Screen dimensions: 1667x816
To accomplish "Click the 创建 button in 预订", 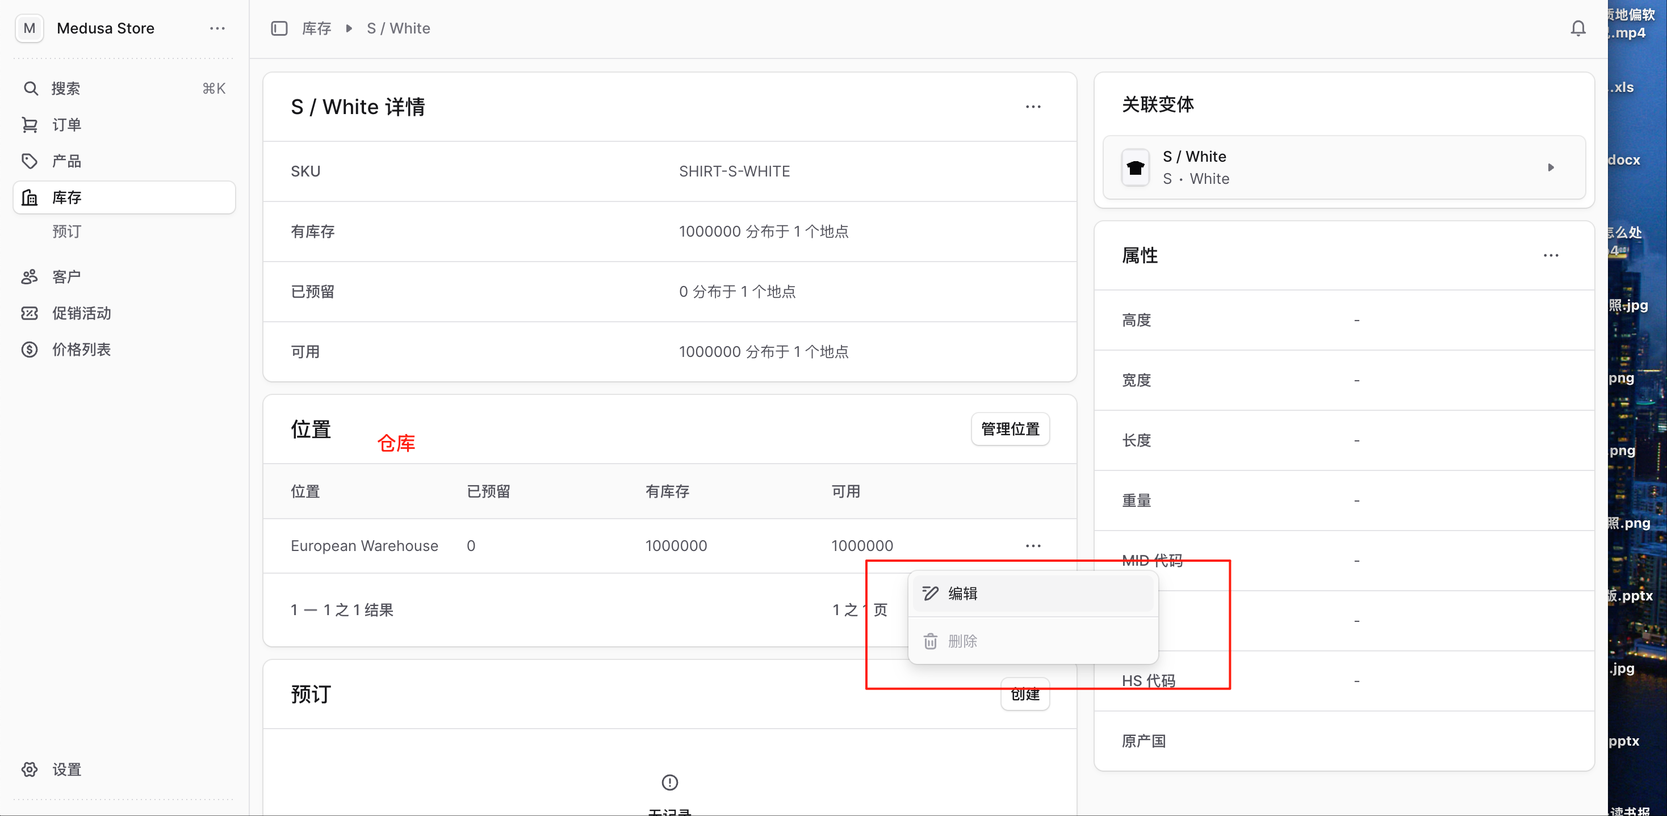I will pyautogui.click(x=1025, y=695).
